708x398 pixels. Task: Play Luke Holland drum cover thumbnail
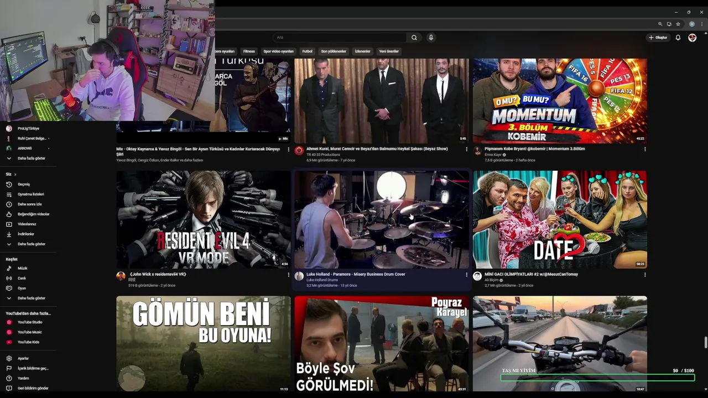382,219
